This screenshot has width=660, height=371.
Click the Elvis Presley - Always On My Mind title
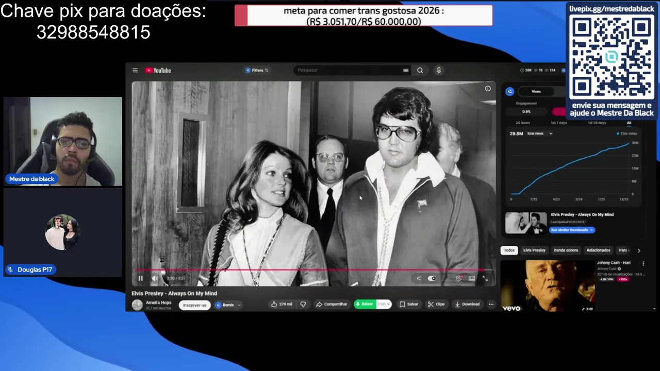point(174,293)
